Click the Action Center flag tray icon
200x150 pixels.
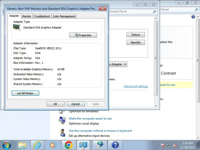pos(163,145)
